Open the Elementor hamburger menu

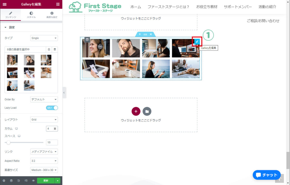click(x=5, y=4)
